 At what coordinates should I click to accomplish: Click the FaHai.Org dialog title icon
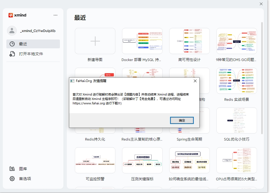tap(72, 81)
